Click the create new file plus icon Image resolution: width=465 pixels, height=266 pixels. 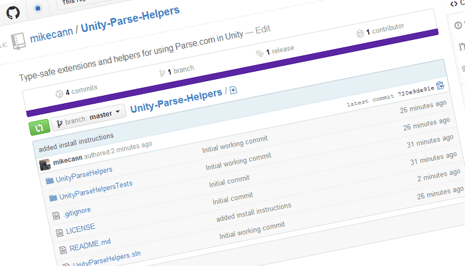pyautogui.click(x=233, y=90)
